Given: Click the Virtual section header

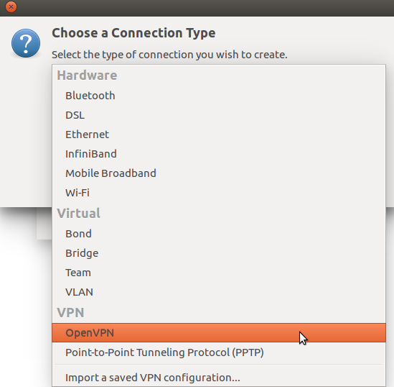Looking at the screenshot, I should (78, 213).
